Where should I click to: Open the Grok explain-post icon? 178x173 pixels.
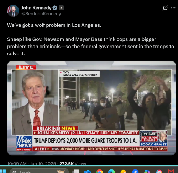[x=165, y=8]
